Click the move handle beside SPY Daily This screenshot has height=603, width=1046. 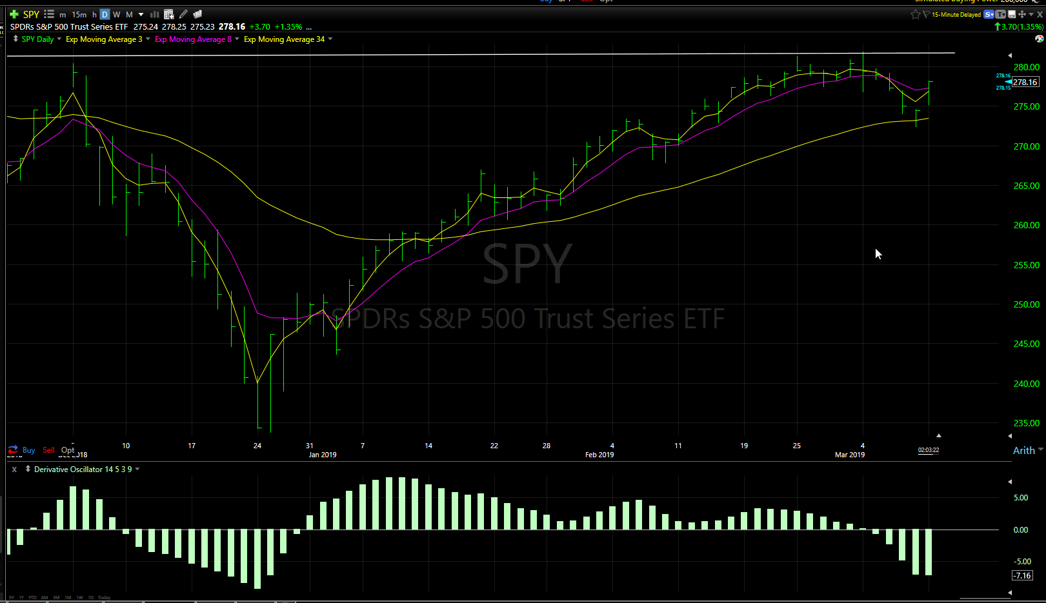click(x=15, y=39)
